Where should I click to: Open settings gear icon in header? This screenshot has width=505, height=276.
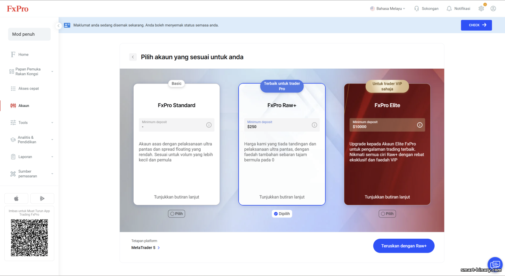481,8
